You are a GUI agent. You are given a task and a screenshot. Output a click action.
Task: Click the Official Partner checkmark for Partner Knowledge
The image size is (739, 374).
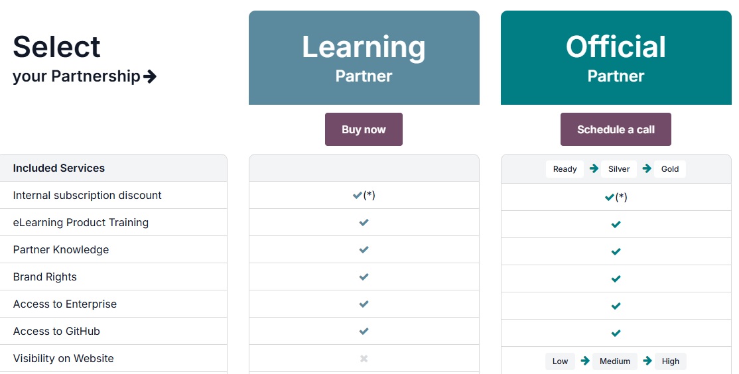click(616, 251)
